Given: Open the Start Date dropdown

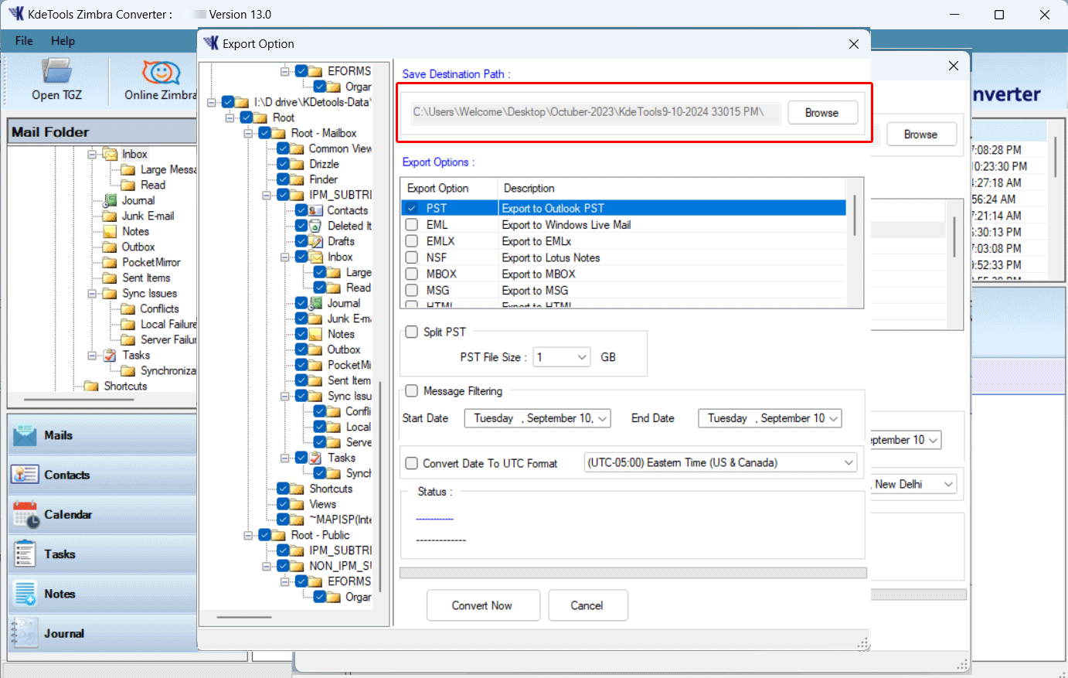Looking at the screenshot, I should click(x=603, y=417).
